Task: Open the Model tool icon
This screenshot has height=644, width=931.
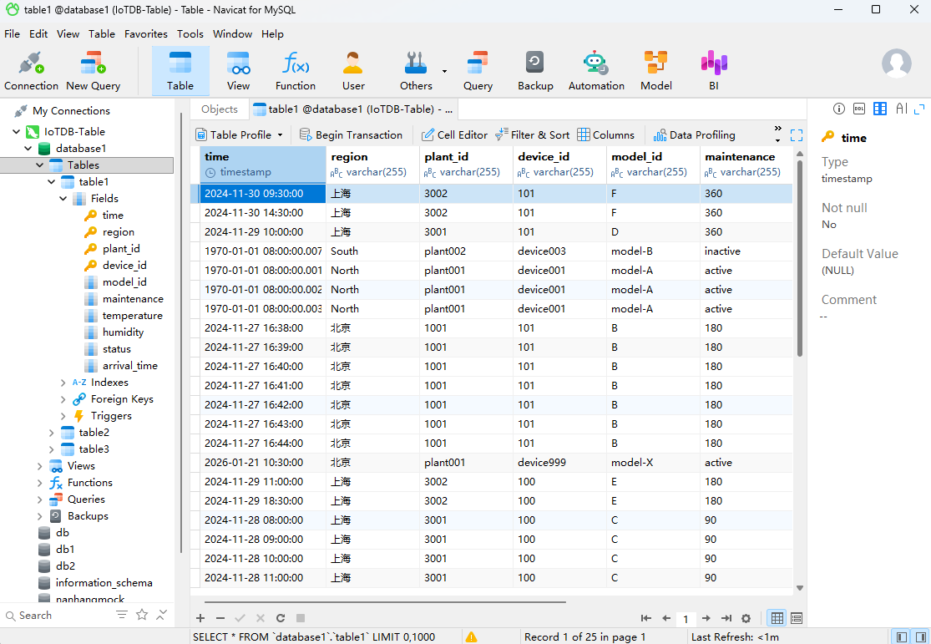Action: [x=655, y=71]
